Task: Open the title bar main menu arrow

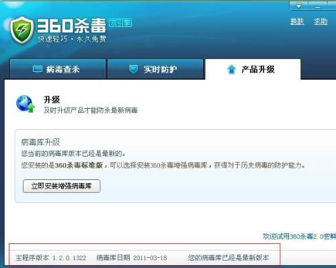Action: [298, 5]
